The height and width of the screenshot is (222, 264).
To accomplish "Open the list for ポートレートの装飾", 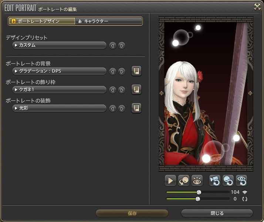I will [136, 108].
